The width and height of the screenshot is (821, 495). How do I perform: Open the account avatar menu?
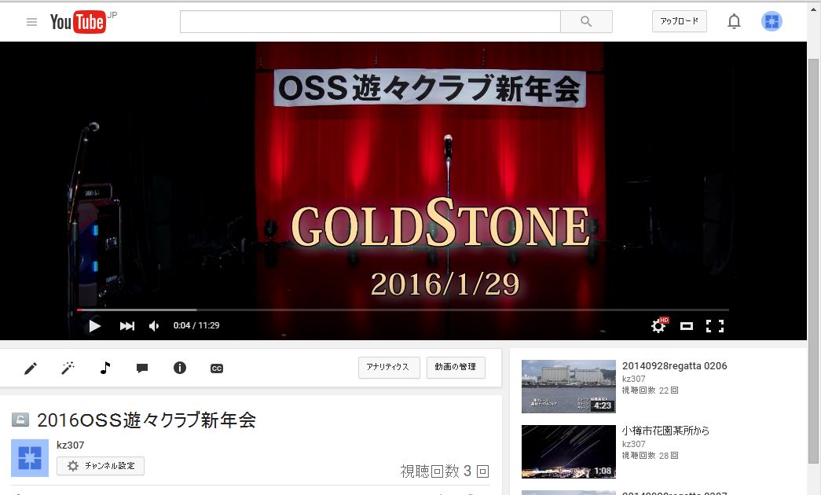click(x=772, y=22)
